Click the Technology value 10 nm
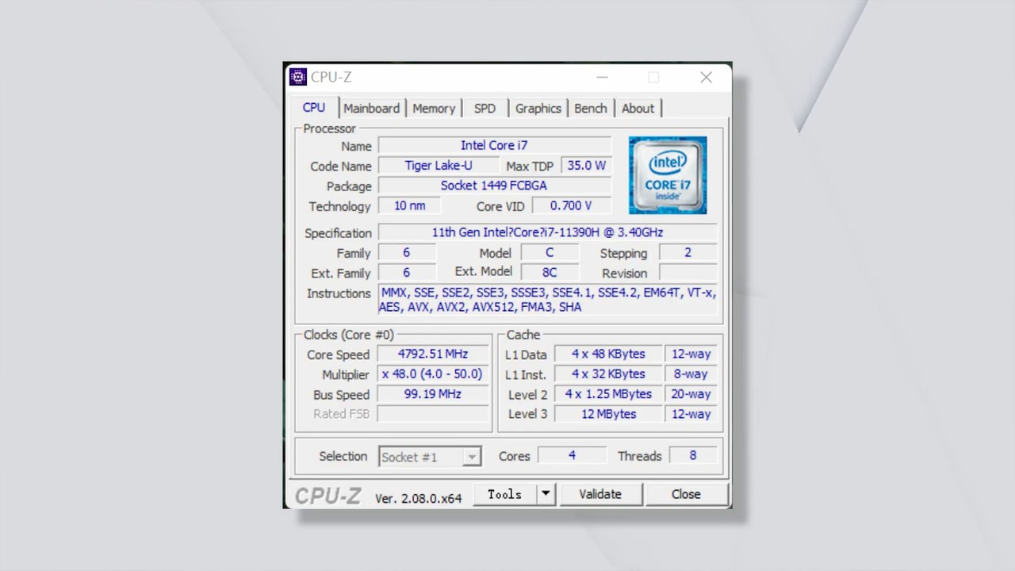The width and height of the screenshot is (1015, 571). pyautogui.click(x=409, y=205)
